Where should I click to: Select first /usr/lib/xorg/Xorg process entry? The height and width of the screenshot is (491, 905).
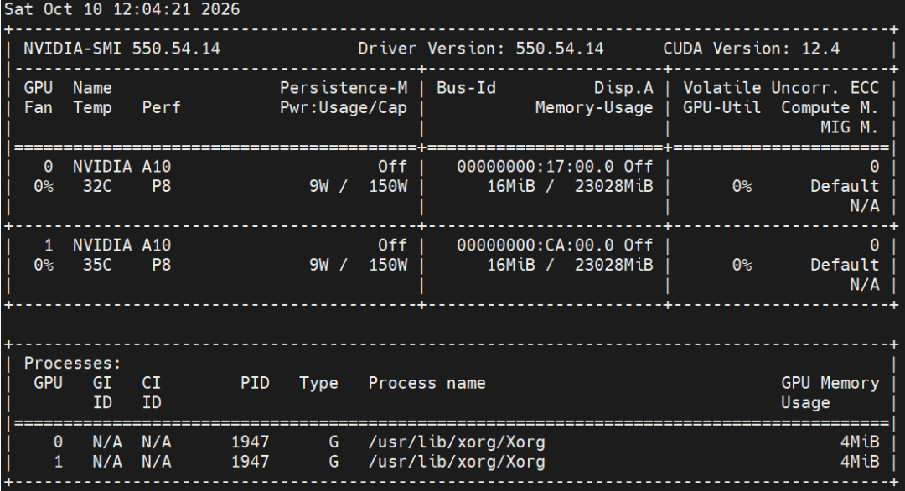457,442
